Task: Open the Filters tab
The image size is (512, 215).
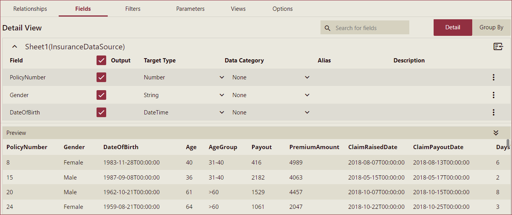Action: point(133,9)
